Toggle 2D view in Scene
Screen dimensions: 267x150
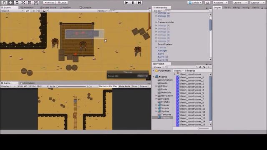pyautogui.click(x=27, y=11)
